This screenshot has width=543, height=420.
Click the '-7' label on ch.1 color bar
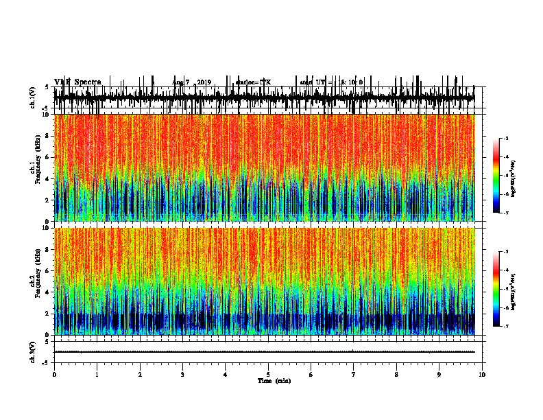coord(505,213)
